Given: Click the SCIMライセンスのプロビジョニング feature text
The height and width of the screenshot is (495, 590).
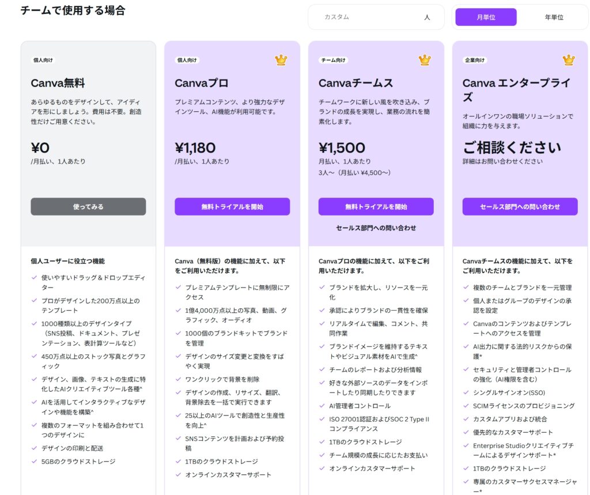Looking at the screenshot, I should tap(524, 406).
